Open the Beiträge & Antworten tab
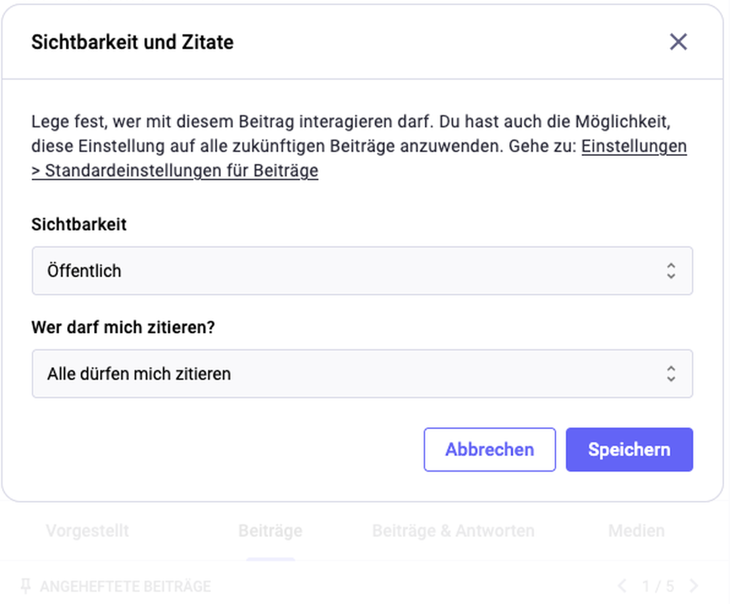730x604 pixels. (452, 530)
